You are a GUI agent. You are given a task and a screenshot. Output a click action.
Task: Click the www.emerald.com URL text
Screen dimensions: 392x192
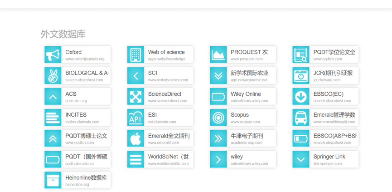pyautogui.click(x=164, y=143)
